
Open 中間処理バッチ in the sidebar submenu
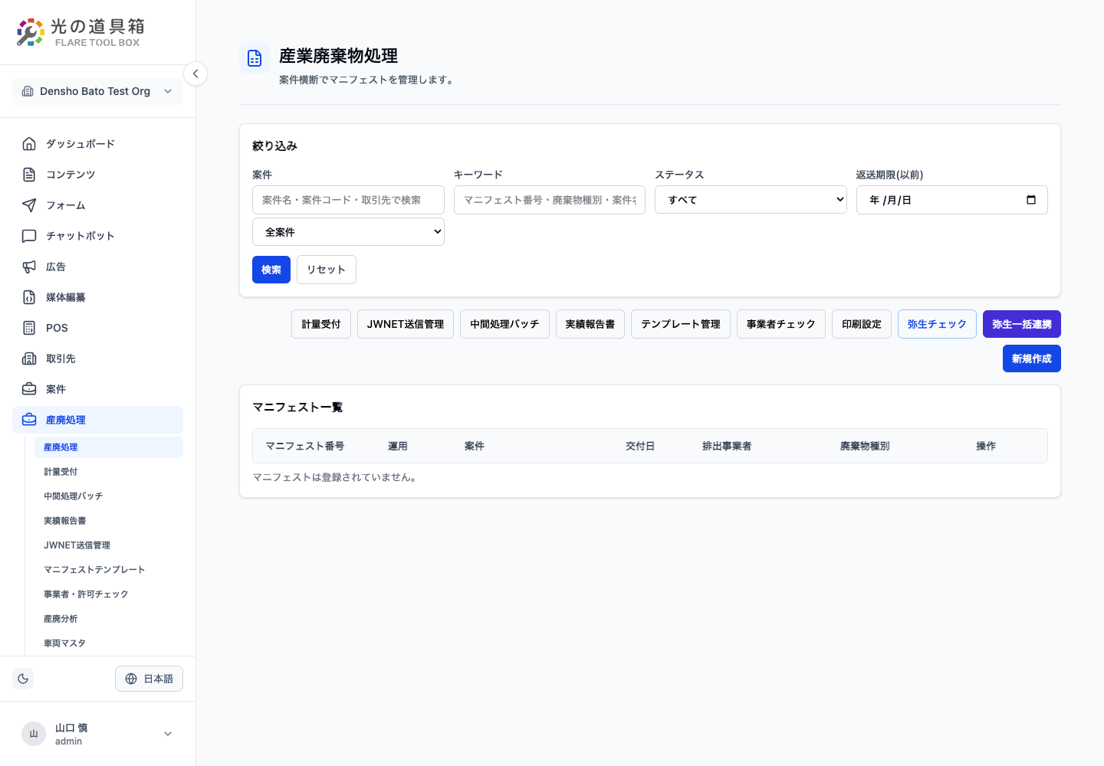[x=108, y=496]
